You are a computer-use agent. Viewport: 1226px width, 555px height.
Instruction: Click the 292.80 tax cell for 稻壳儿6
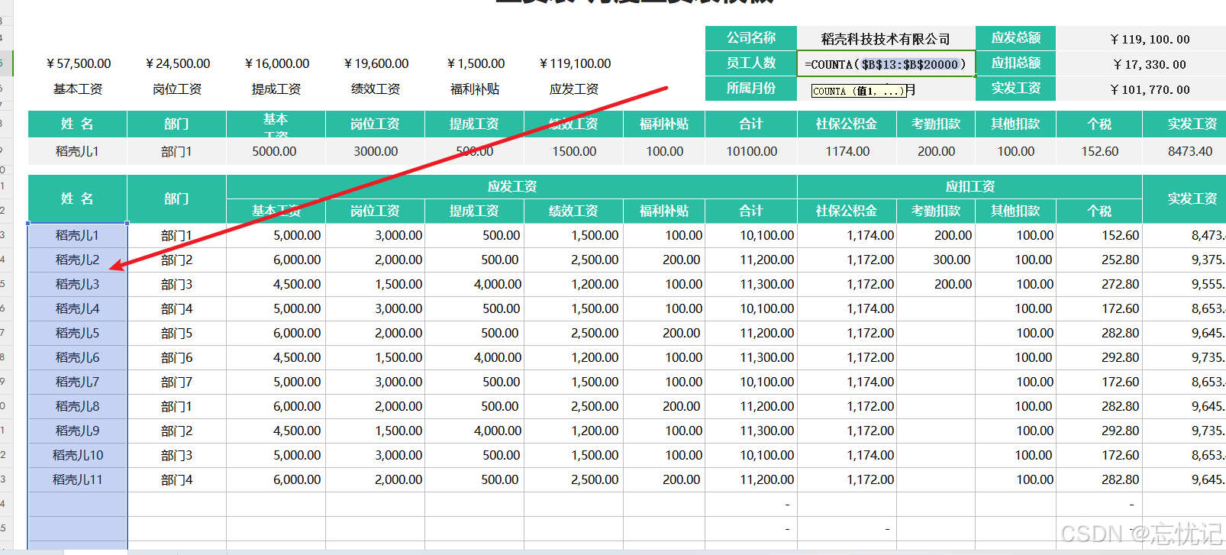pyautogui.click(x=1099, y=357)
